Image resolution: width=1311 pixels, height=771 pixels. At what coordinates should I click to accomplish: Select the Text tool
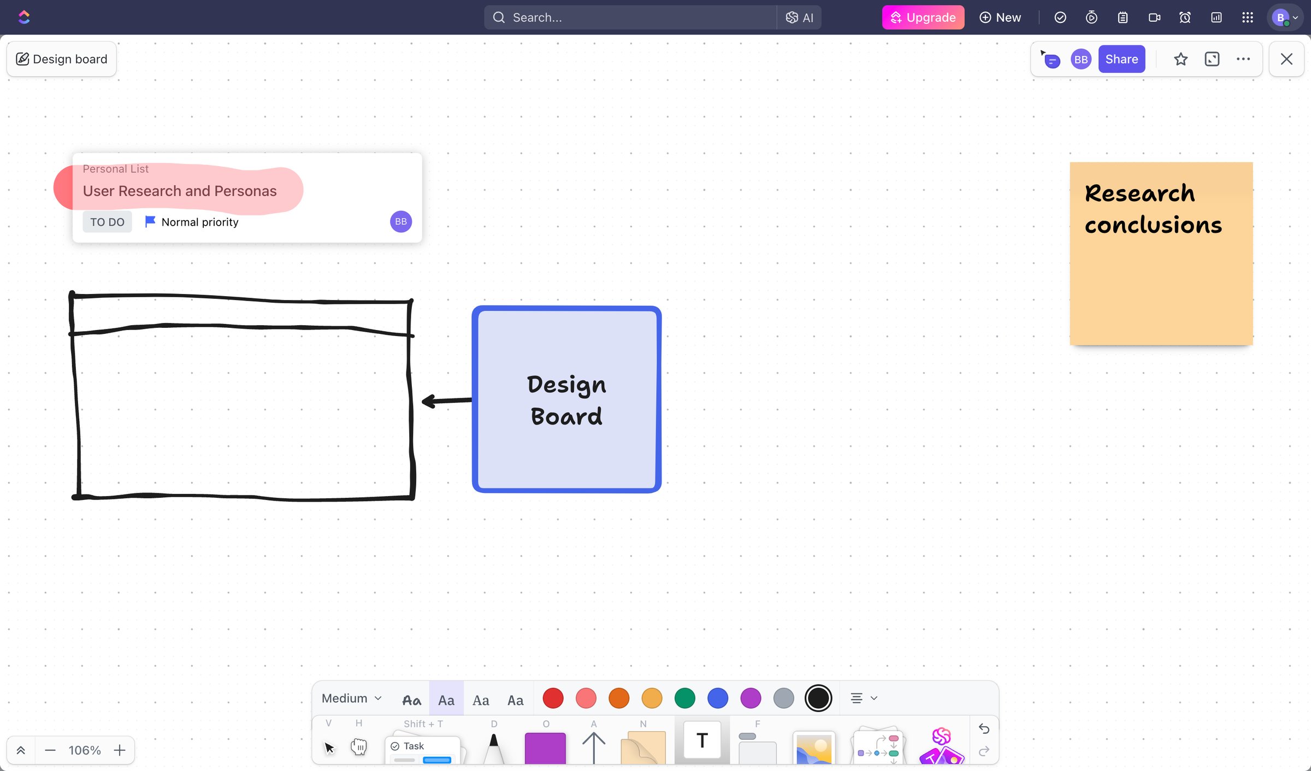[702, 741]
